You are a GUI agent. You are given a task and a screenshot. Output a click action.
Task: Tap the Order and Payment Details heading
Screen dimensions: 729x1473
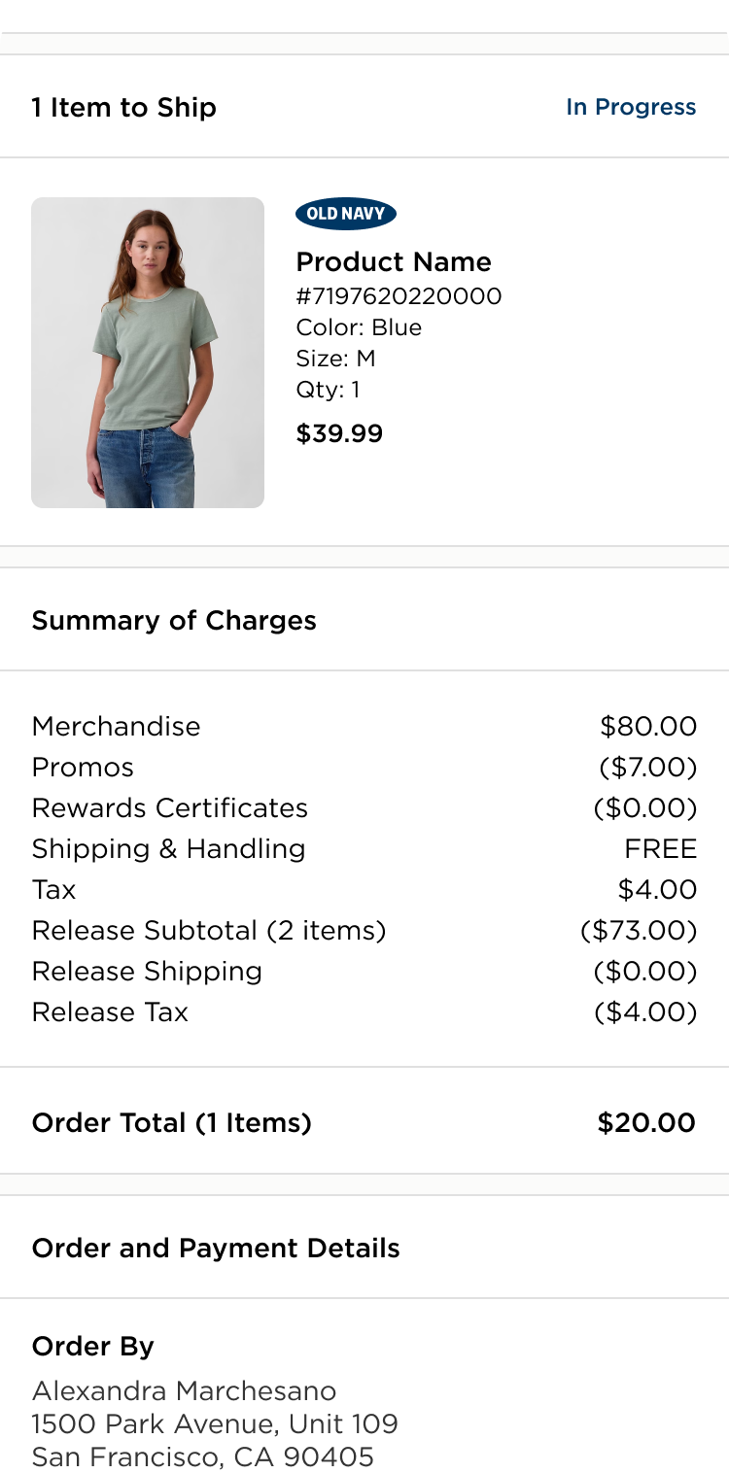point(216,1249)
